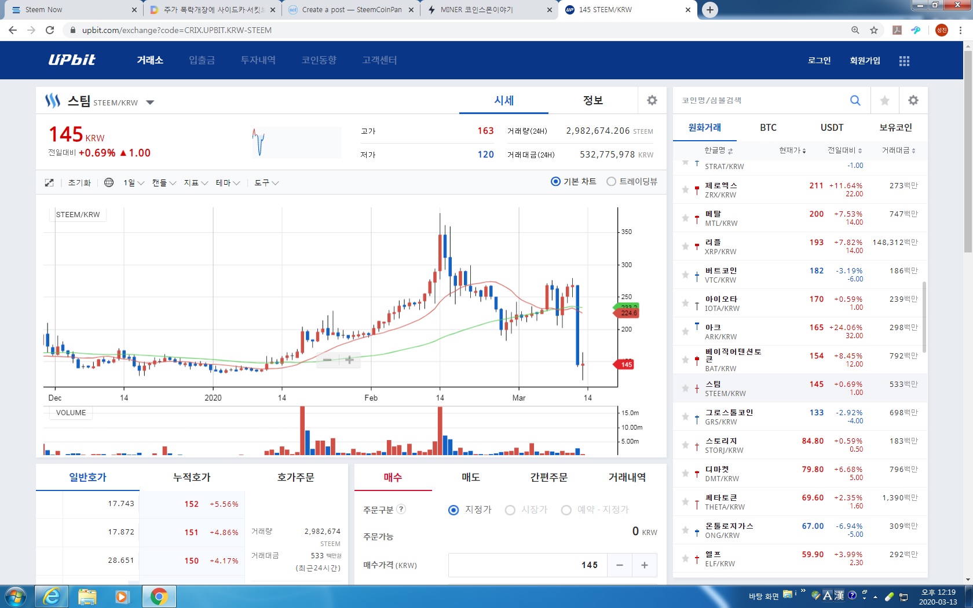Open the 1일 interval dropdown
The image size is (973, 608).
(133, 182)
